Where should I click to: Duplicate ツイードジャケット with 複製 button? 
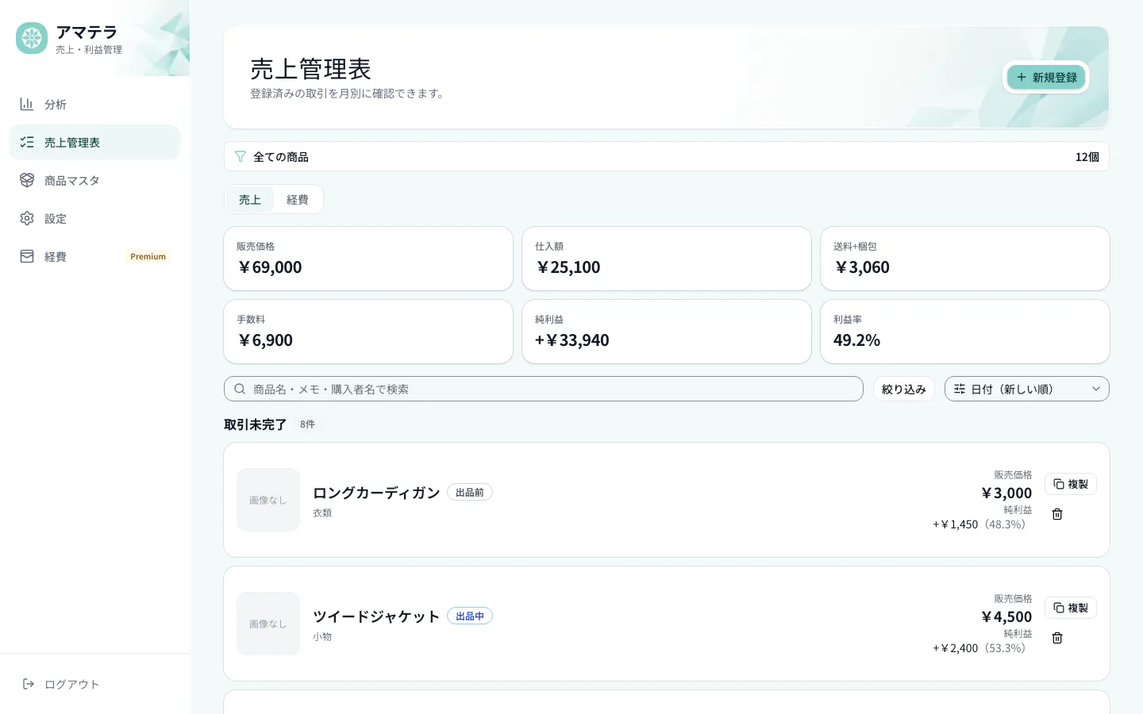(1071, 608)
